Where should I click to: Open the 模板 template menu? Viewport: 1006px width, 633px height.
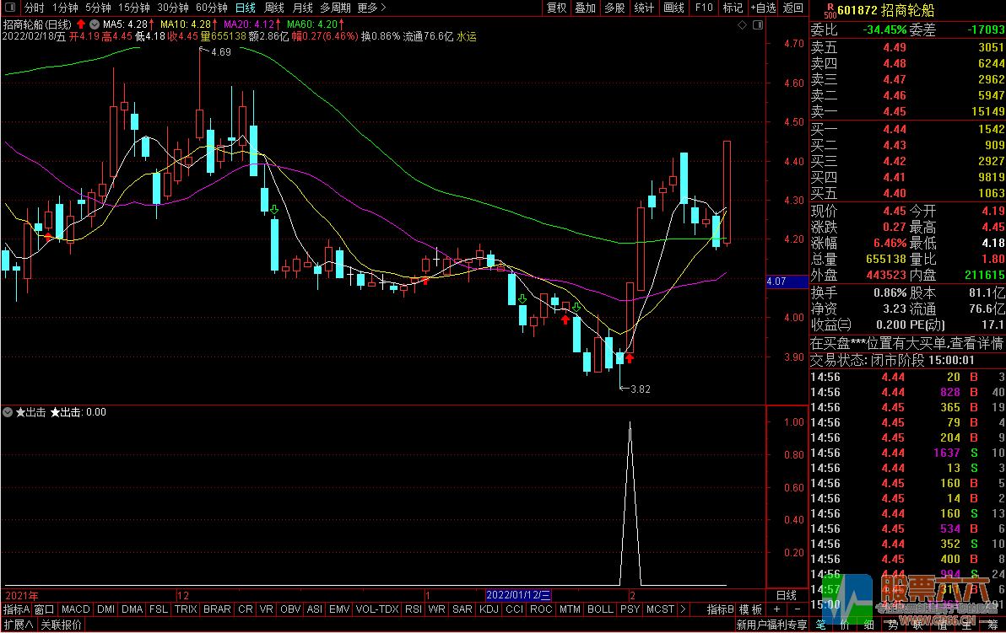(x=750, y=609)
